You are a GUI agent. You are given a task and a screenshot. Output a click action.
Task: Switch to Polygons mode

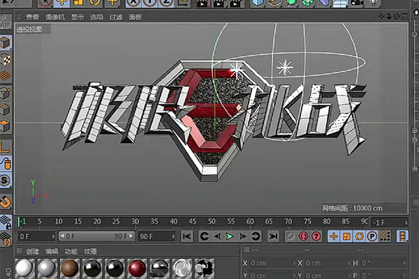coord(6,126)
